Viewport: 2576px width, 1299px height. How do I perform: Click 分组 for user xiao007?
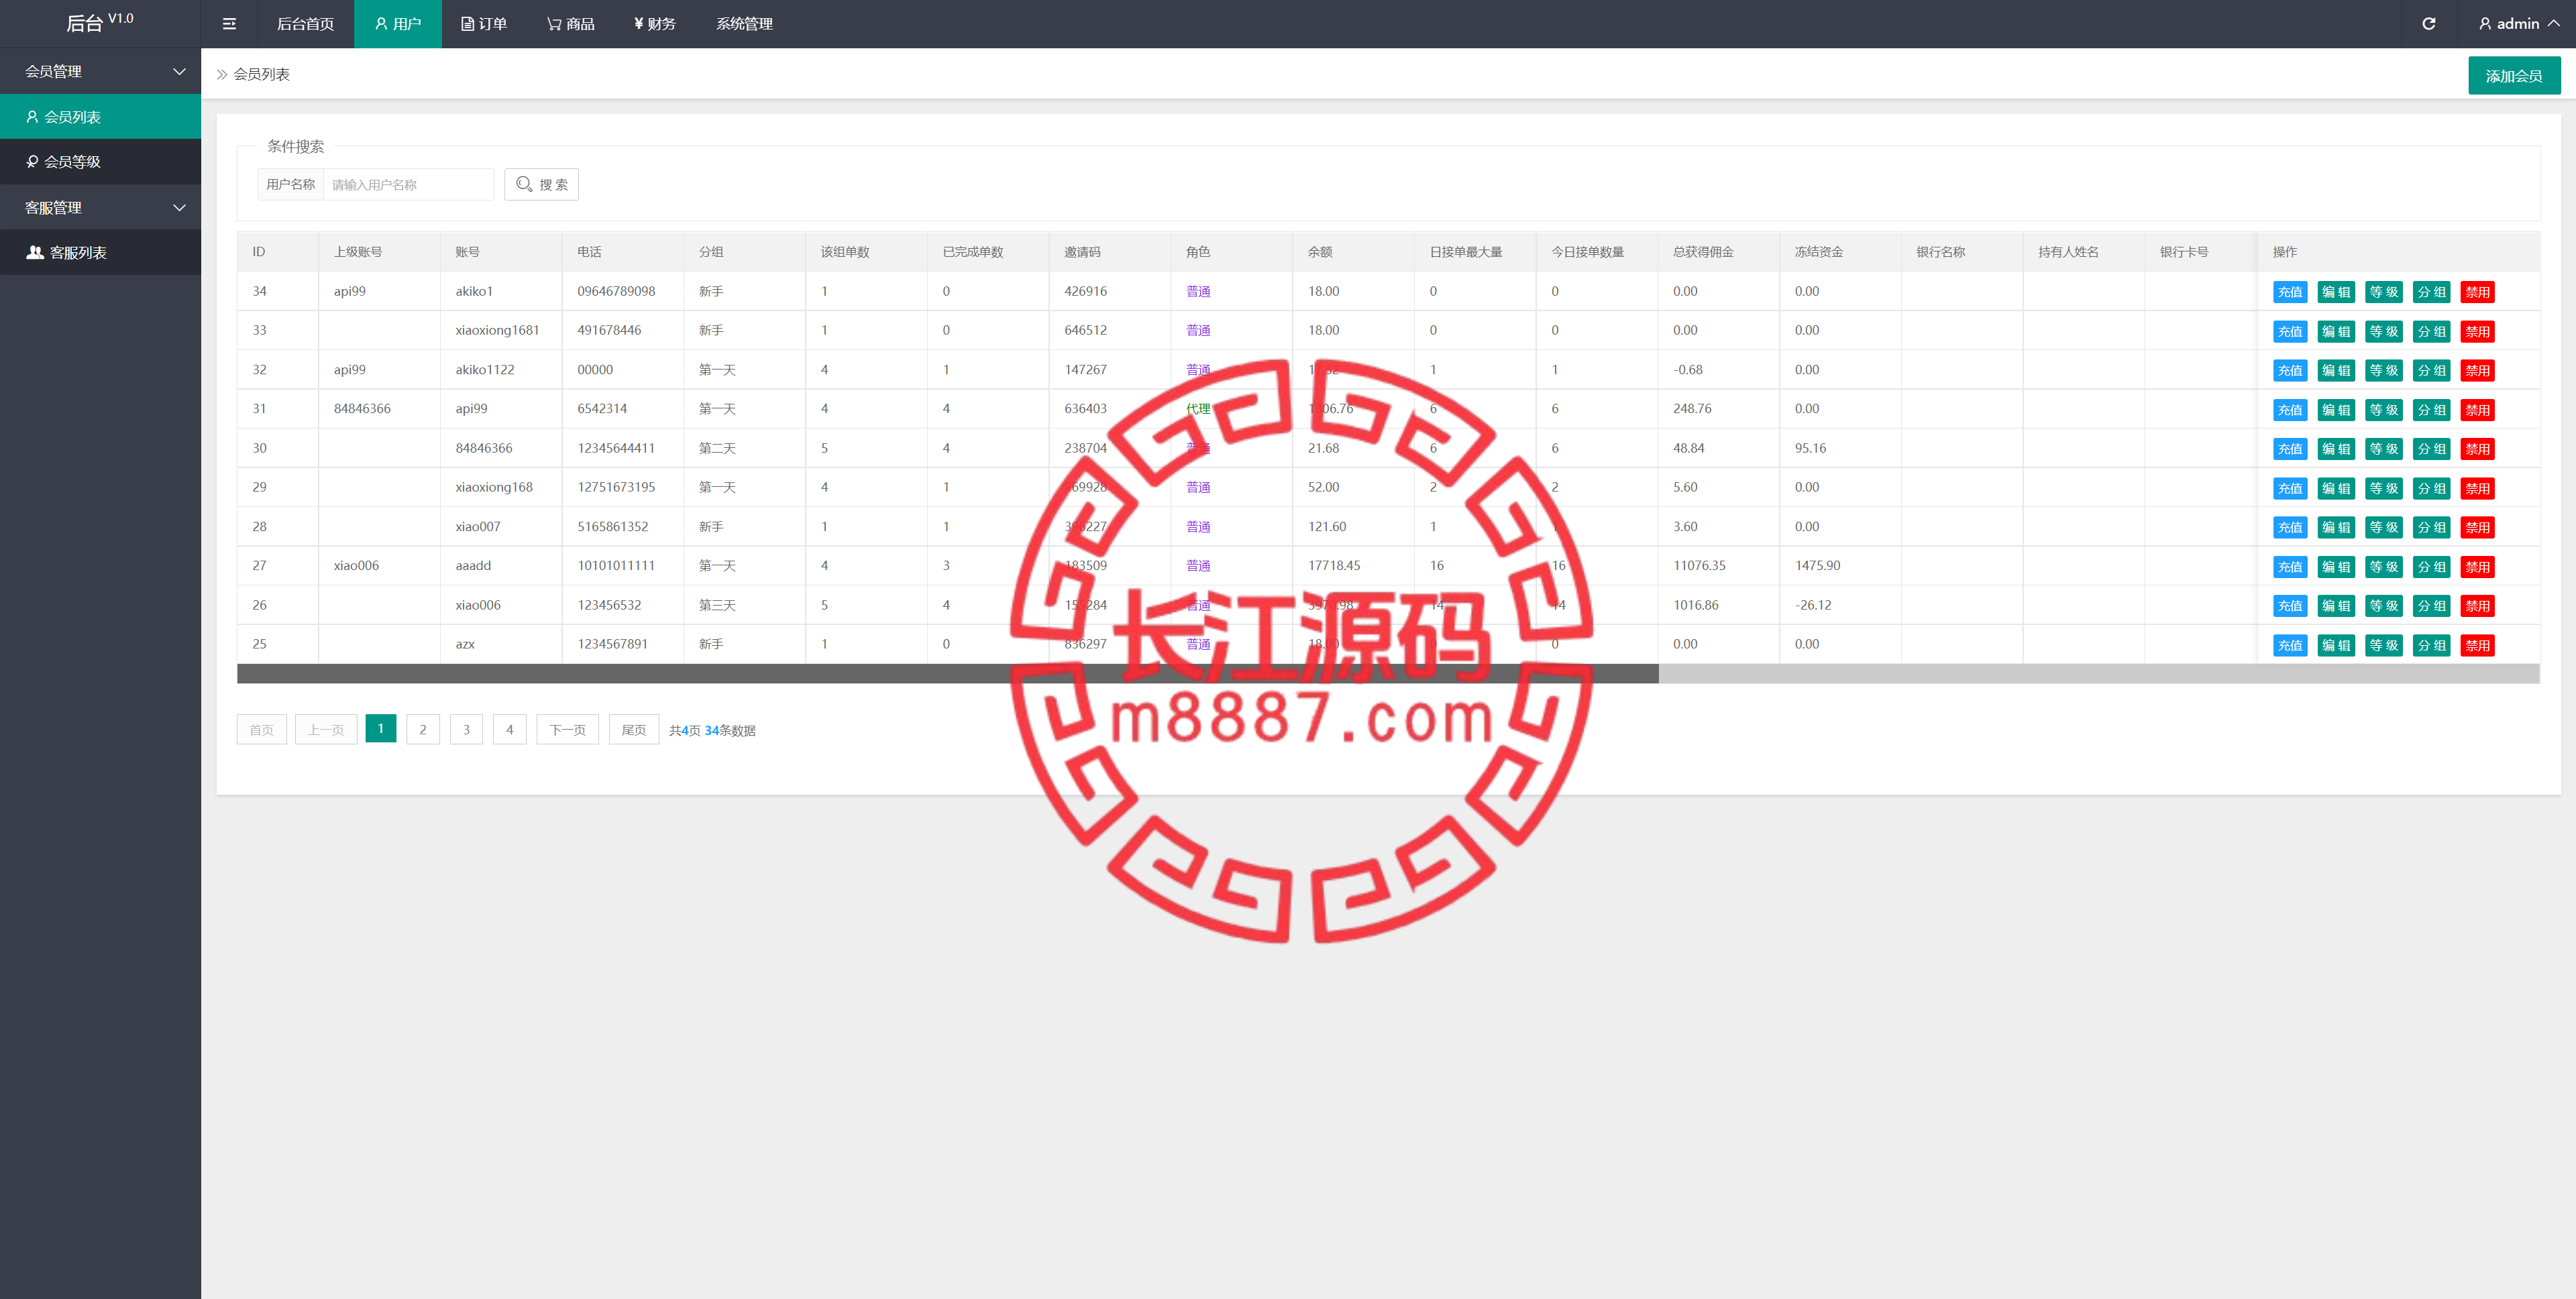click(2432, 527)
